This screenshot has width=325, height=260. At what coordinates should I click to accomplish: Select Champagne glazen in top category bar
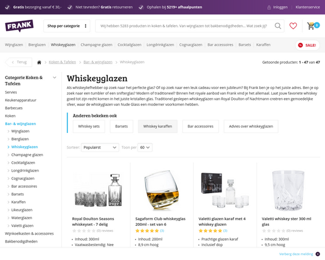click(x=96, y=45)
